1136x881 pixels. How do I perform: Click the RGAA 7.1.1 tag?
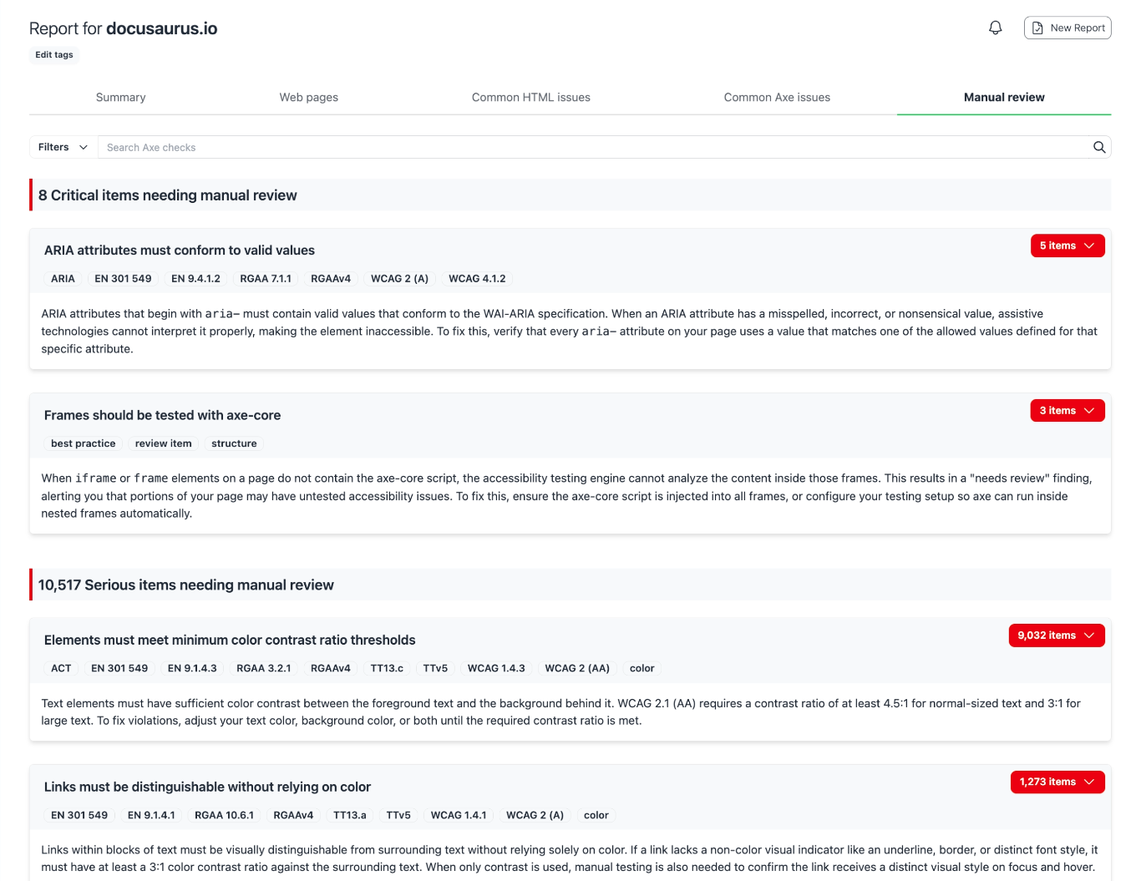[266, 279]
